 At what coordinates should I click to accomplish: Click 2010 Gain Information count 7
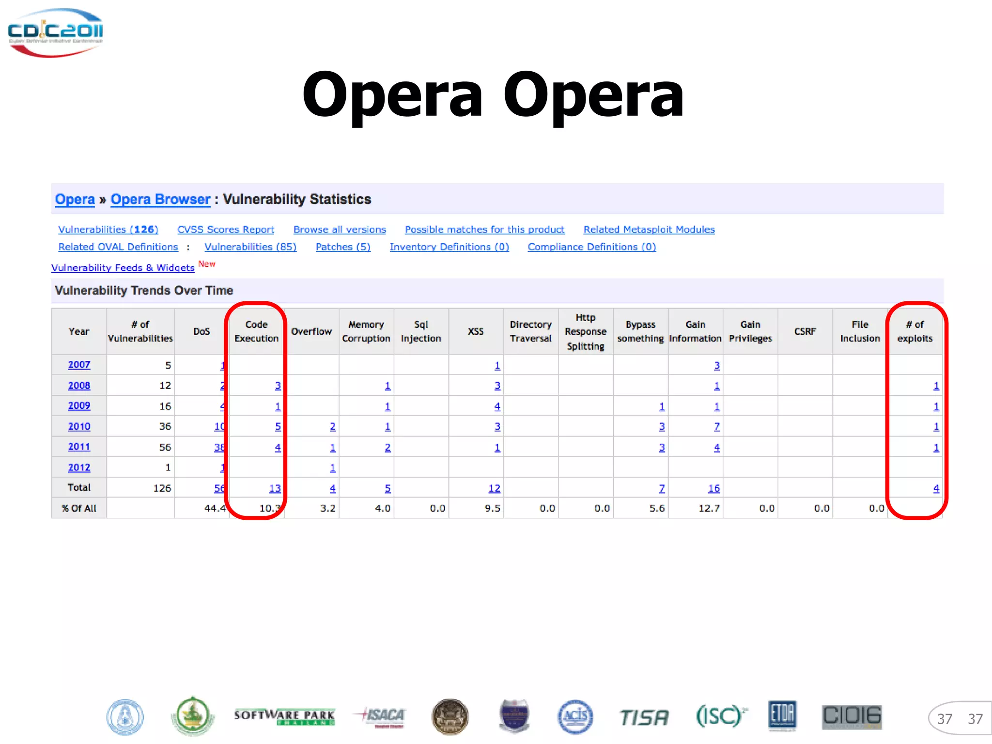tap(717, 427)
